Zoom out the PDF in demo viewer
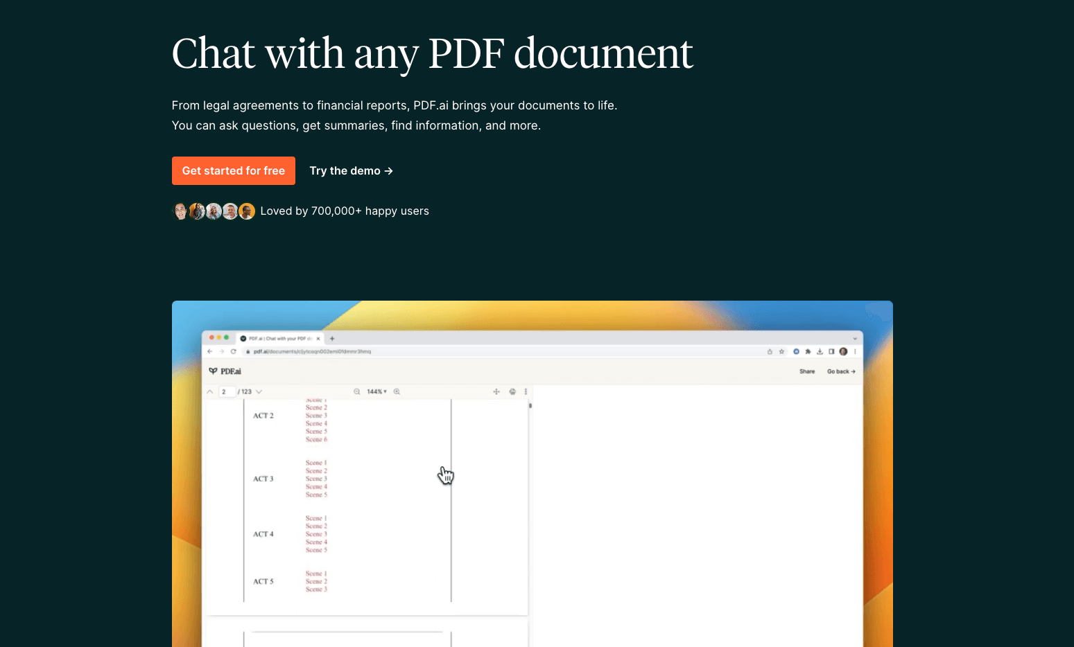1074x647 pixels. (357, 391)
